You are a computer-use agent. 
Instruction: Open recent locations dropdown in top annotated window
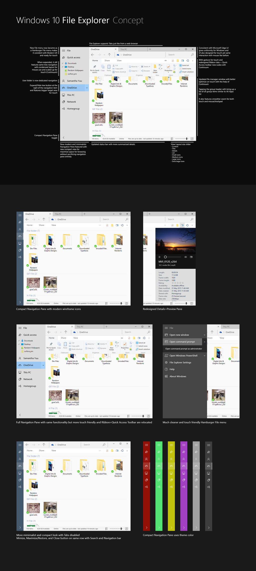[104, 55]
